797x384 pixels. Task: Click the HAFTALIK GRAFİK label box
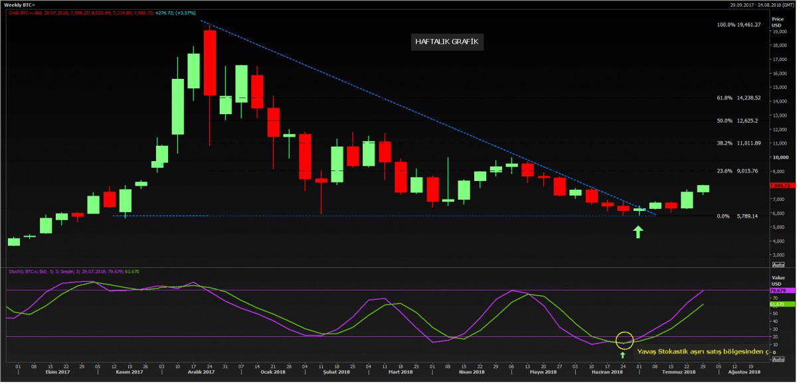(446, 42)
